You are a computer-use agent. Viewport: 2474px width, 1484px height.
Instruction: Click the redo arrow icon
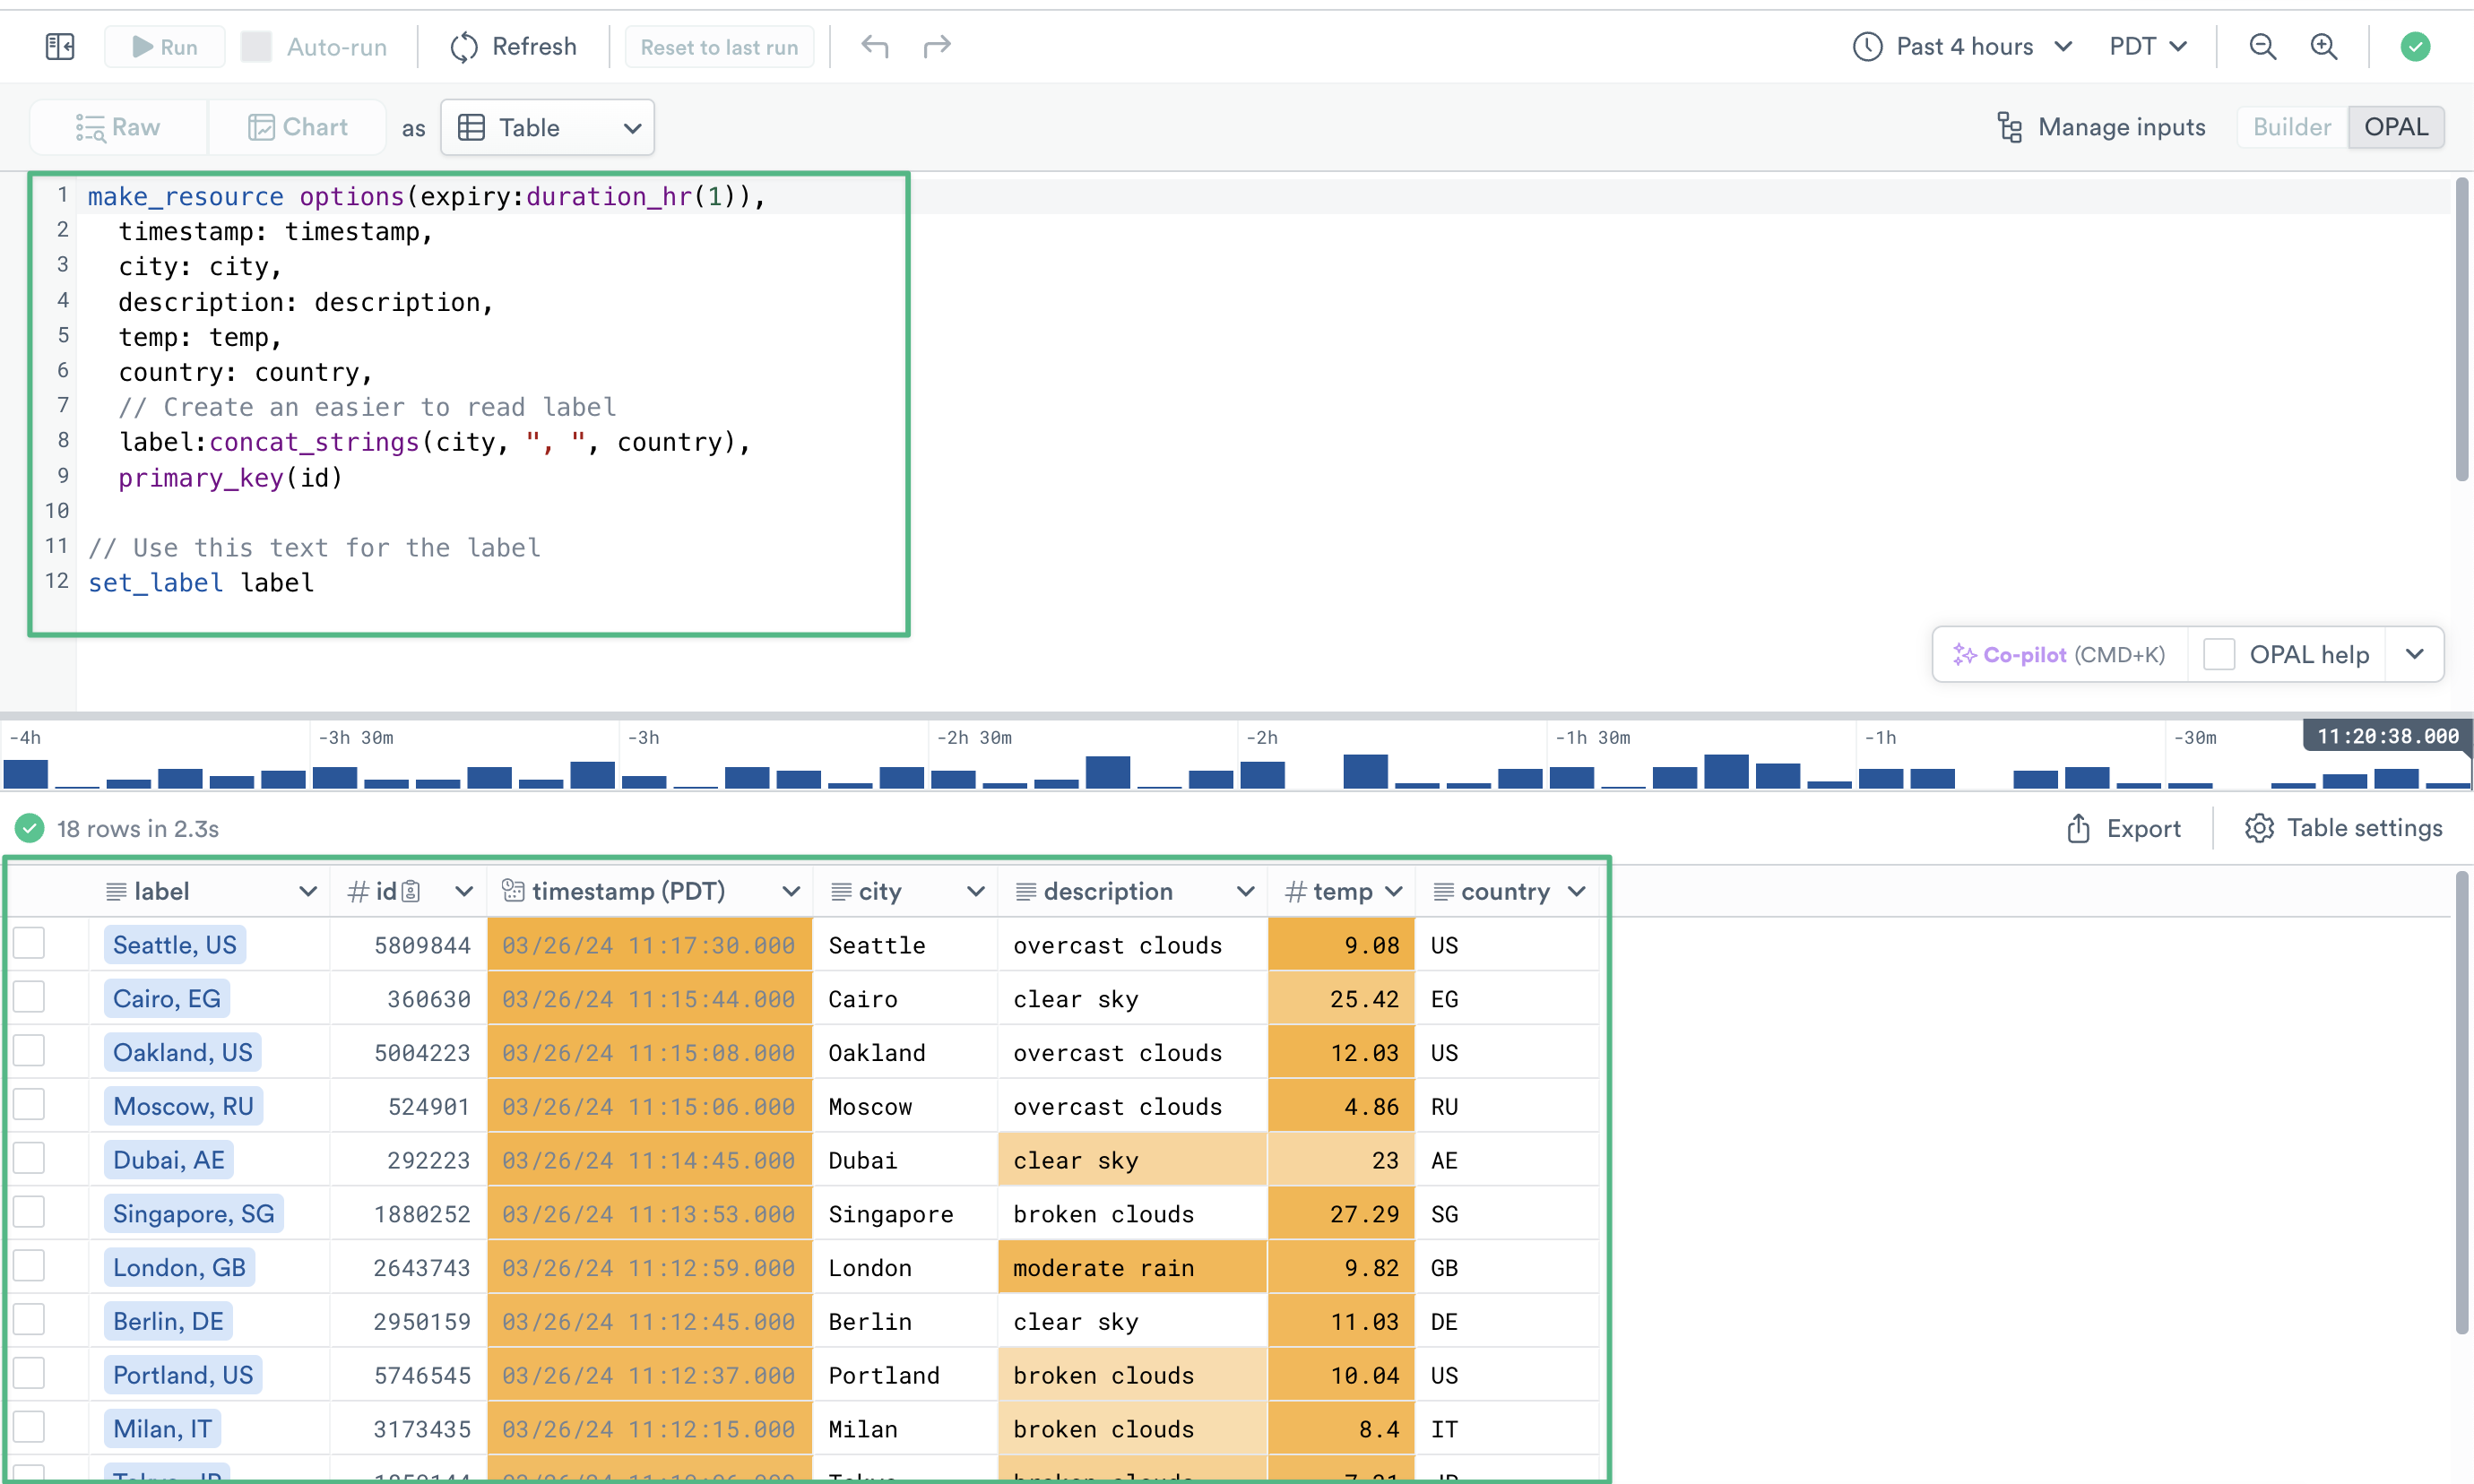pyautogui.click(x=937, y=46)
